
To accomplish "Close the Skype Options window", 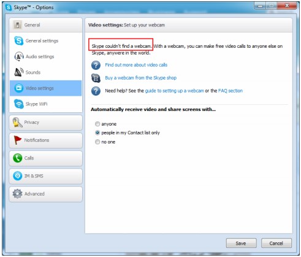I will (287, 6).
